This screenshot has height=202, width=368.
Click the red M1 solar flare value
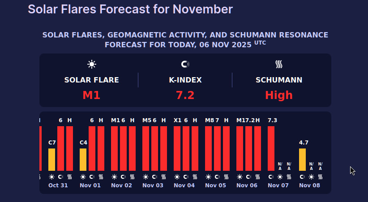91,95
